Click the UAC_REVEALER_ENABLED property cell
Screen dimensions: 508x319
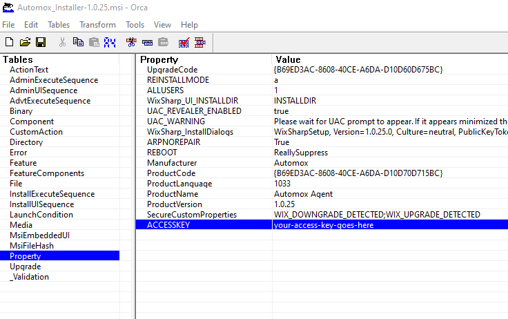click(x=194, y=111)
